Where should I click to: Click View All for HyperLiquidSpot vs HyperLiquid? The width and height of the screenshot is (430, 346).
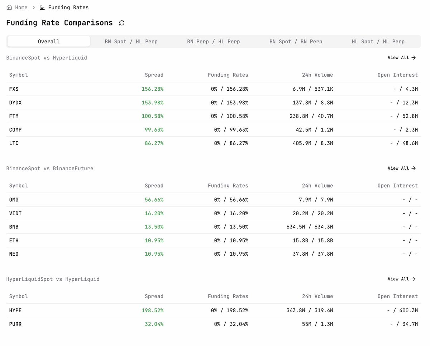click(402, 279)
